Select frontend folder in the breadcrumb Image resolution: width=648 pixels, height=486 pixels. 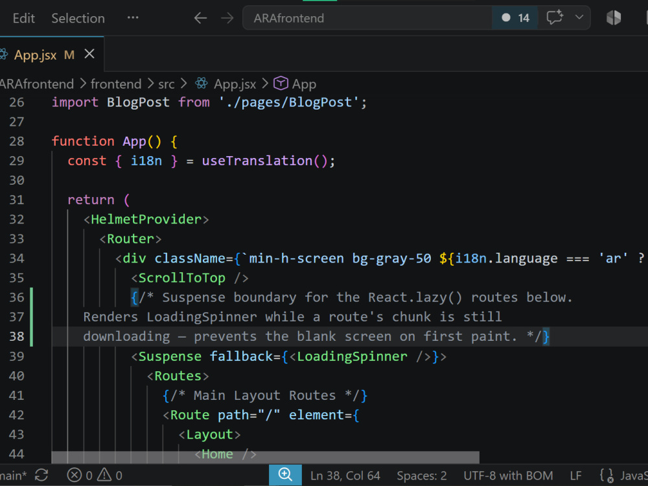pyautogui.click(x=116, y=84)
